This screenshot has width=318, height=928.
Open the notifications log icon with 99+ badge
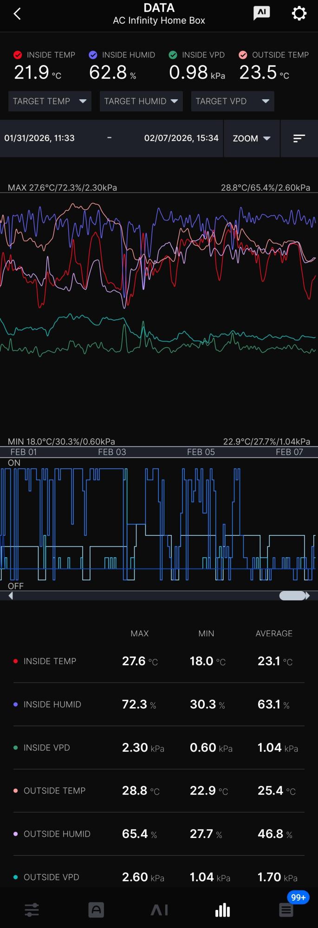[x=286, y=910]
